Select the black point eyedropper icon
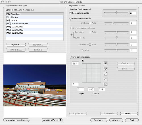Image resolution: width=142 pixels, height=125 pixels. [106, 79]
